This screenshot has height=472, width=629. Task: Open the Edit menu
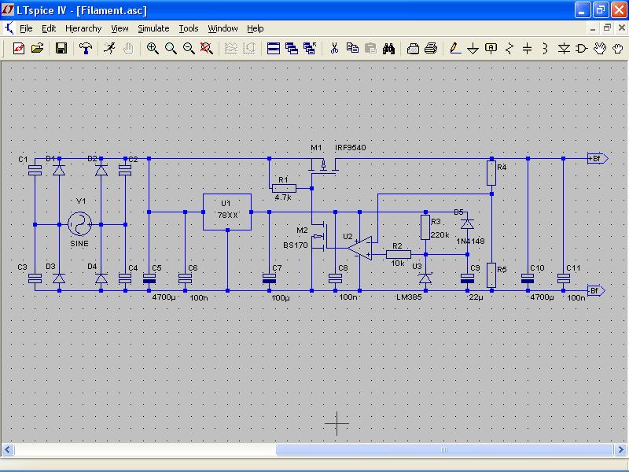click(x=49, y=28)
